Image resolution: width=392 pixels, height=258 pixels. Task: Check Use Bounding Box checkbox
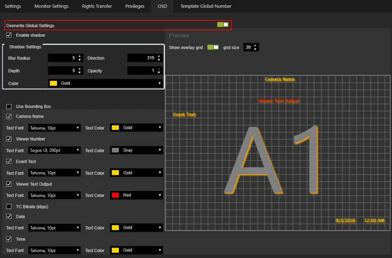(9, 107)
